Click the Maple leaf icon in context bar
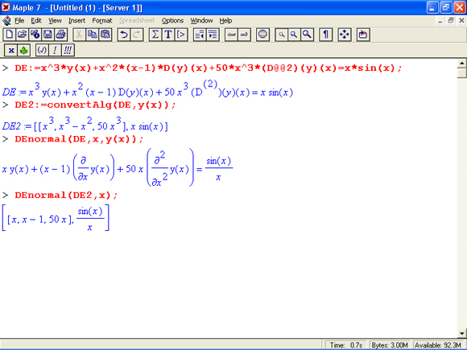Viewport: 467px width, 350px height. coord(24,50)
